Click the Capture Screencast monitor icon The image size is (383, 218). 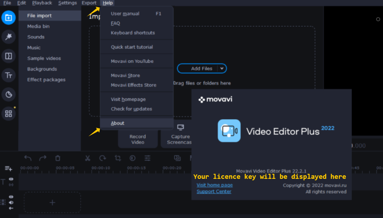click(180, 128)
